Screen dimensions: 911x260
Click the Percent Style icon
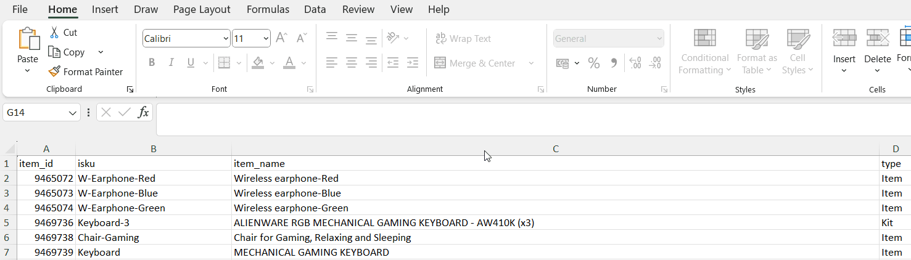coord(594,63)
